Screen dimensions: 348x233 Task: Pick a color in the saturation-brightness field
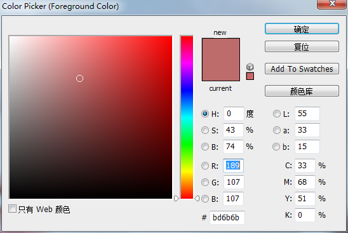coord(91,117)
